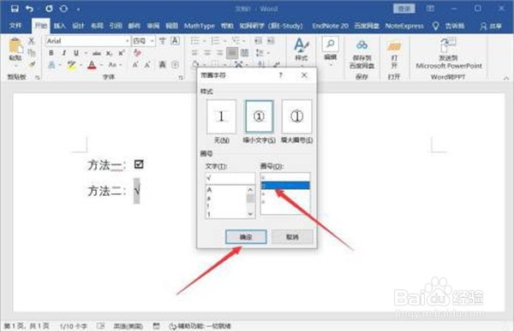Center the paragraph text

click(207, 53)
